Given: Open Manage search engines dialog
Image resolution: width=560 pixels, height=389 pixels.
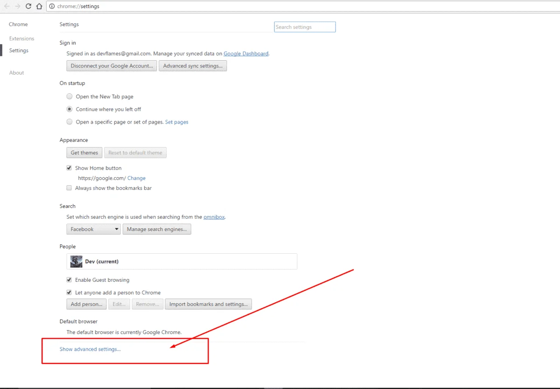Looking at the screenshot, I should tap(157, 229).
